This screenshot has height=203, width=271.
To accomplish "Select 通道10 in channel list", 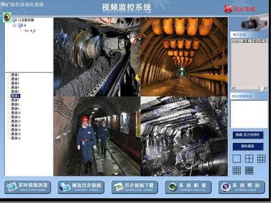I will point(16,113).
